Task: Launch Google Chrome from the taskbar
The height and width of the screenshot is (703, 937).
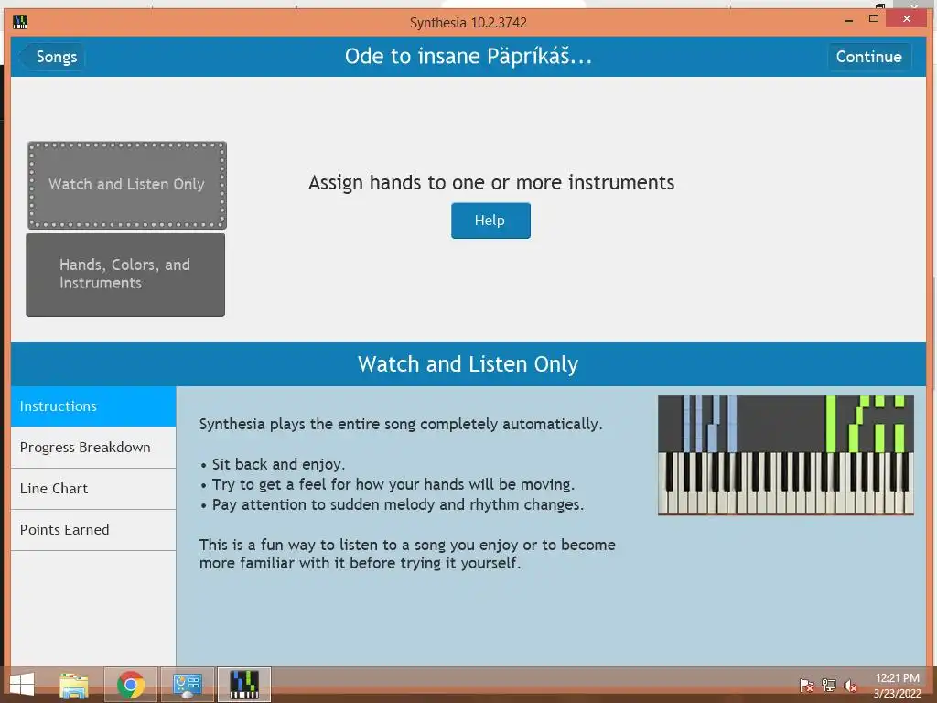Action: [x=131, y=685]
